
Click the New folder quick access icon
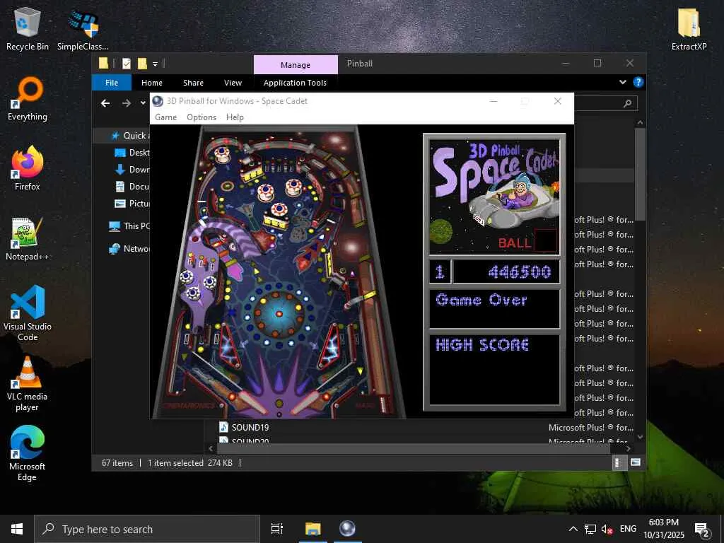tap(142, 63)
